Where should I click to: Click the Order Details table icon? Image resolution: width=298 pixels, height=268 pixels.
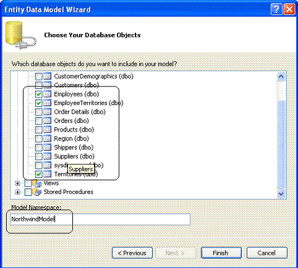(47, 112)
